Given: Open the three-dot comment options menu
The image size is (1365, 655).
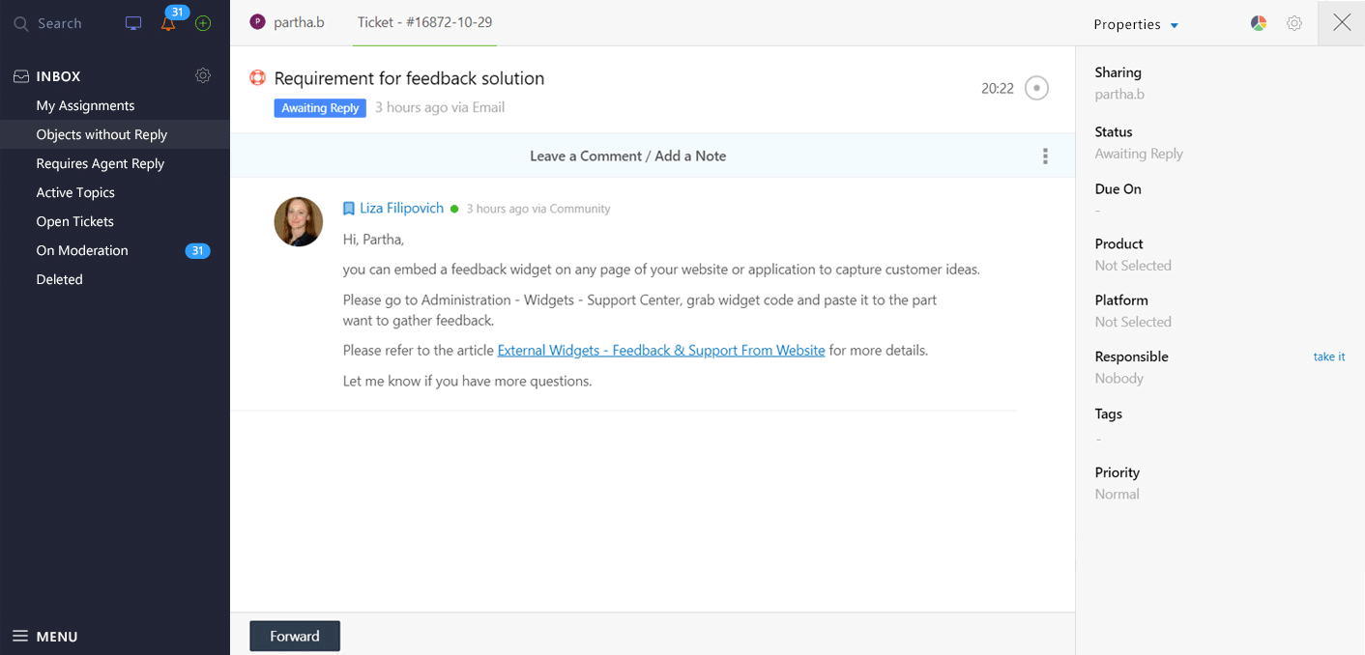Looking at the screenshot, I should click(x=1045, y=157).
